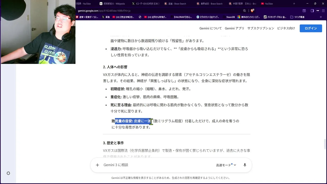The width and height of the screenshot is (327, 184).
Task: Switch to the 把瑠都凱斗 Wikipedia tab
Action: 112,4
